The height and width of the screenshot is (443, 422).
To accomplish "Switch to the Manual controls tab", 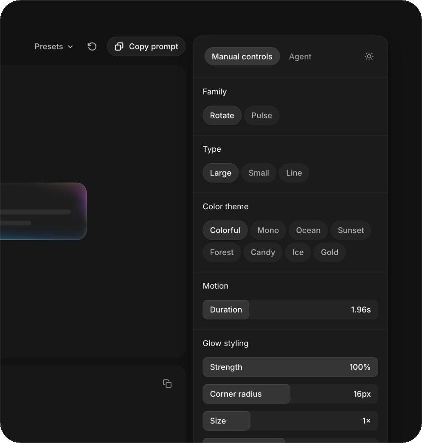I will tap(242, 57).
